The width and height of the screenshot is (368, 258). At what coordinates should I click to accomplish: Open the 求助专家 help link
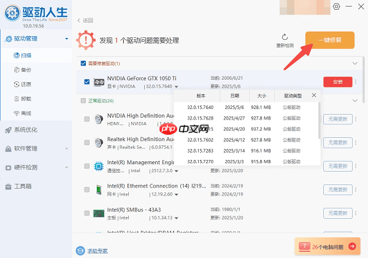98,251
